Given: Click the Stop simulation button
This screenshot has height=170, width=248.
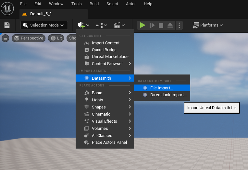Looking at the screenshot, I should click(161, 25).
